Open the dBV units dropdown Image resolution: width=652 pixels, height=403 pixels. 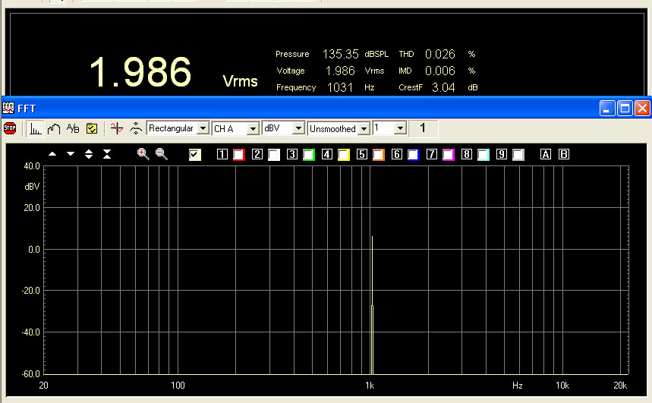(x=298, y=128)
